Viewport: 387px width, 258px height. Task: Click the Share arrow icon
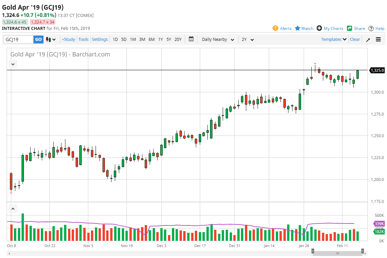pyautogui.click(x=349, y=28)
